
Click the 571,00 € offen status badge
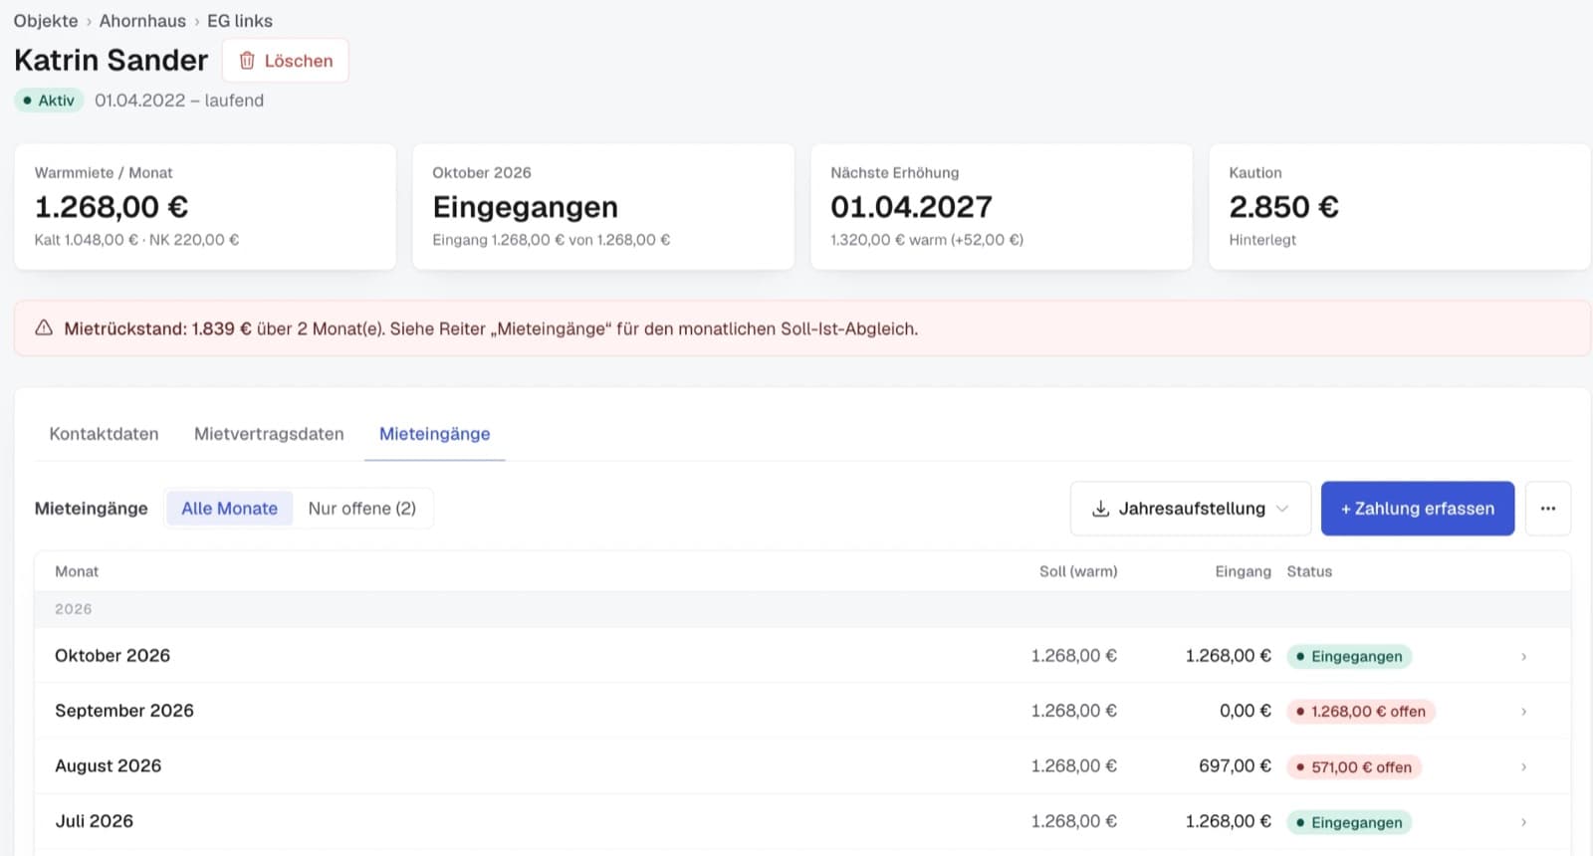click(1354, 767)
